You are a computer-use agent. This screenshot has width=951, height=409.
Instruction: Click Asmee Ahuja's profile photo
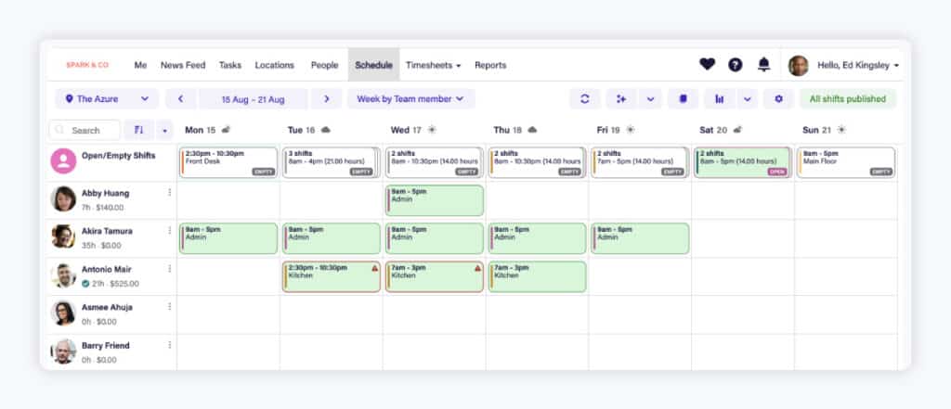coord(64,313)
